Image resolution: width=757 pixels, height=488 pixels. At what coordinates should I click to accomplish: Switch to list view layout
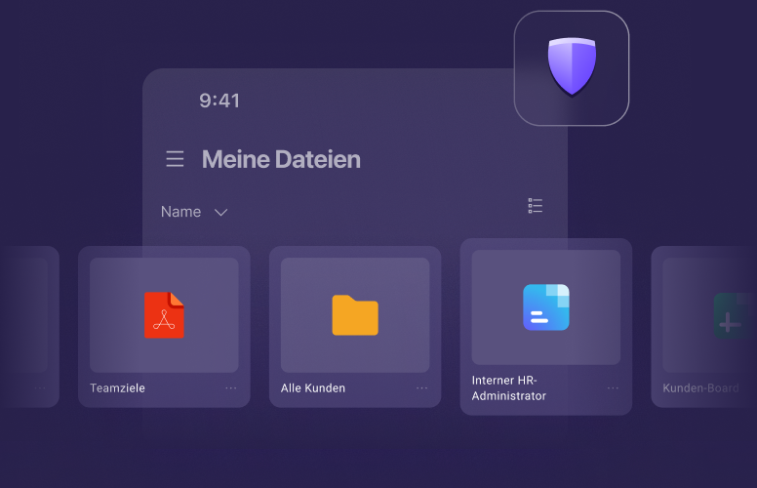click(x=535, y=205)
